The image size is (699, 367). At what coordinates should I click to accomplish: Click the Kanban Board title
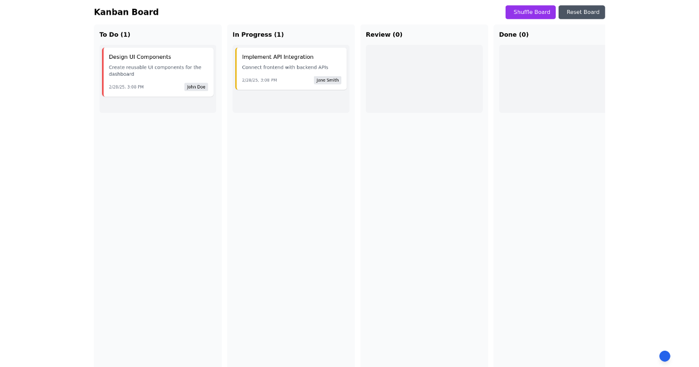(x=126, y=12)
